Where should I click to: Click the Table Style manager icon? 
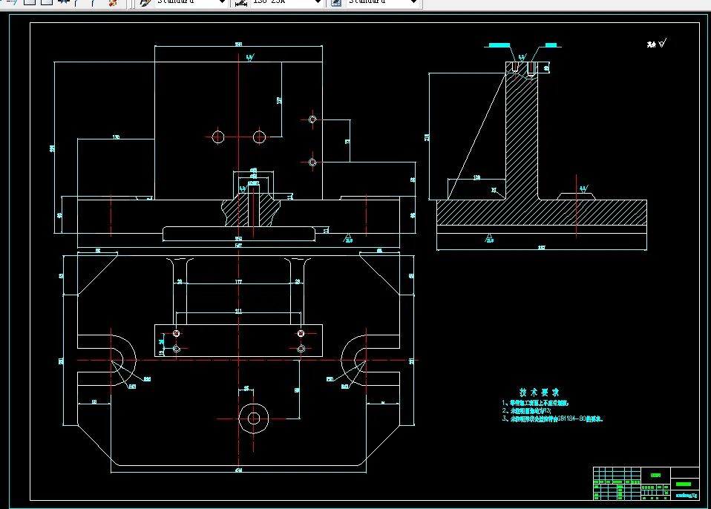[336, 2]
